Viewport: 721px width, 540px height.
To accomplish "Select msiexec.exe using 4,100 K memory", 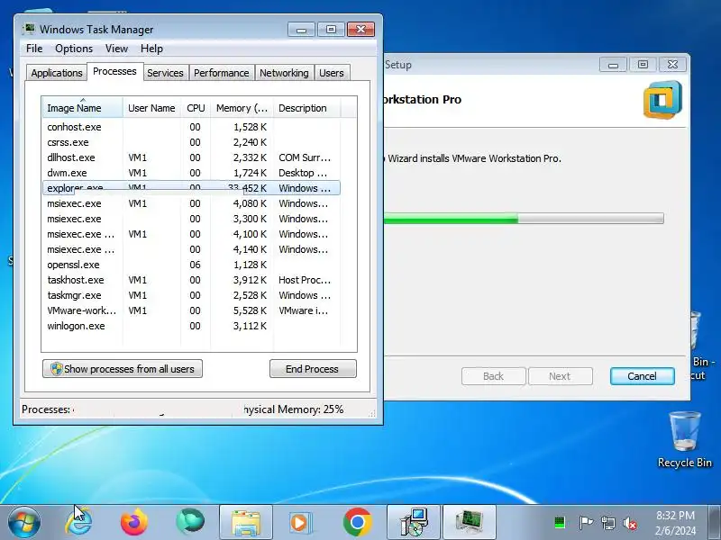I will point(192,234).
